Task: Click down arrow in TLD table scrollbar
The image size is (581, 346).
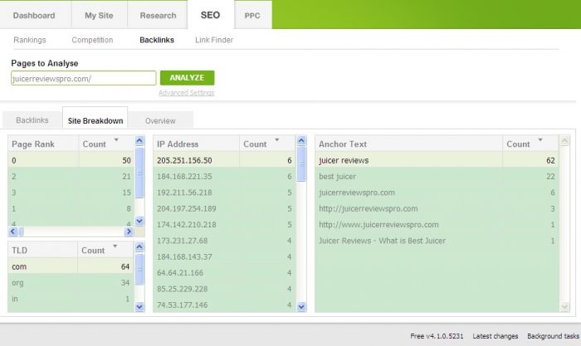Action: [x=139, y=306]
